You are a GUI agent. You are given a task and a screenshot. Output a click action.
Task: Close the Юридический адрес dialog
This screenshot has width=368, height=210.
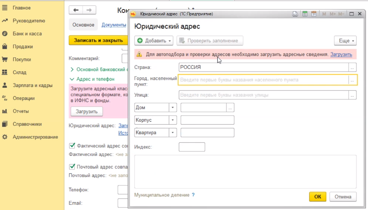tap(360, 14)
